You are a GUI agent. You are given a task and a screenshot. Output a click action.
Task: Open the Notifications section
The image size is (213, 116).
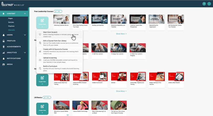14,58
